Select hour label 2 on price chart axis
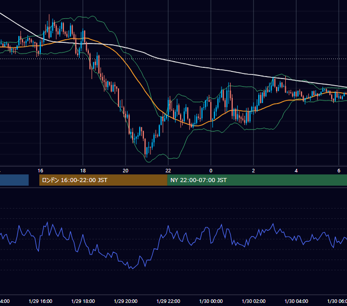The height and width of the screenshot is (306, 347). pos(254,171)
